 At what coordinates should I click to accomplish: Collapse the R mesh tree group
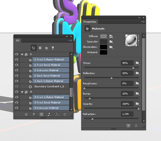(x=22, y=92)
